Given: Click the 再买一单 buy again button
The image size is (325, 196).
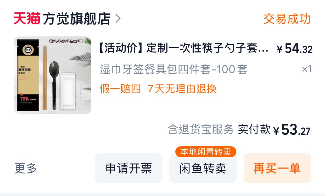Looking at the screenshot, I should 277,168.
